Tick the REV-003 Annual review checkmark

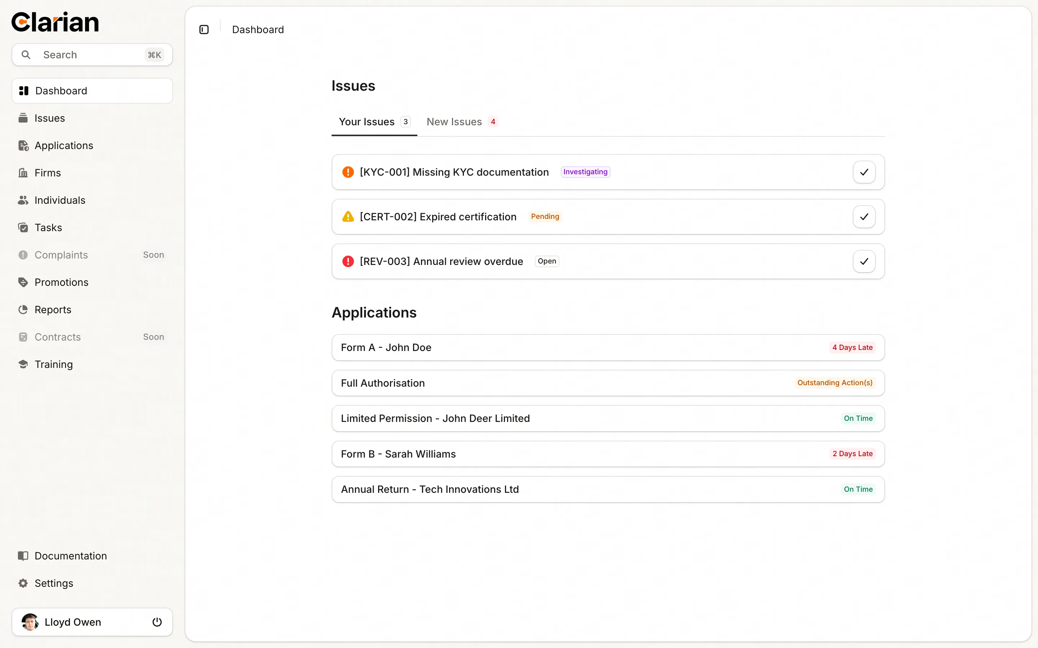coord(864,261)
